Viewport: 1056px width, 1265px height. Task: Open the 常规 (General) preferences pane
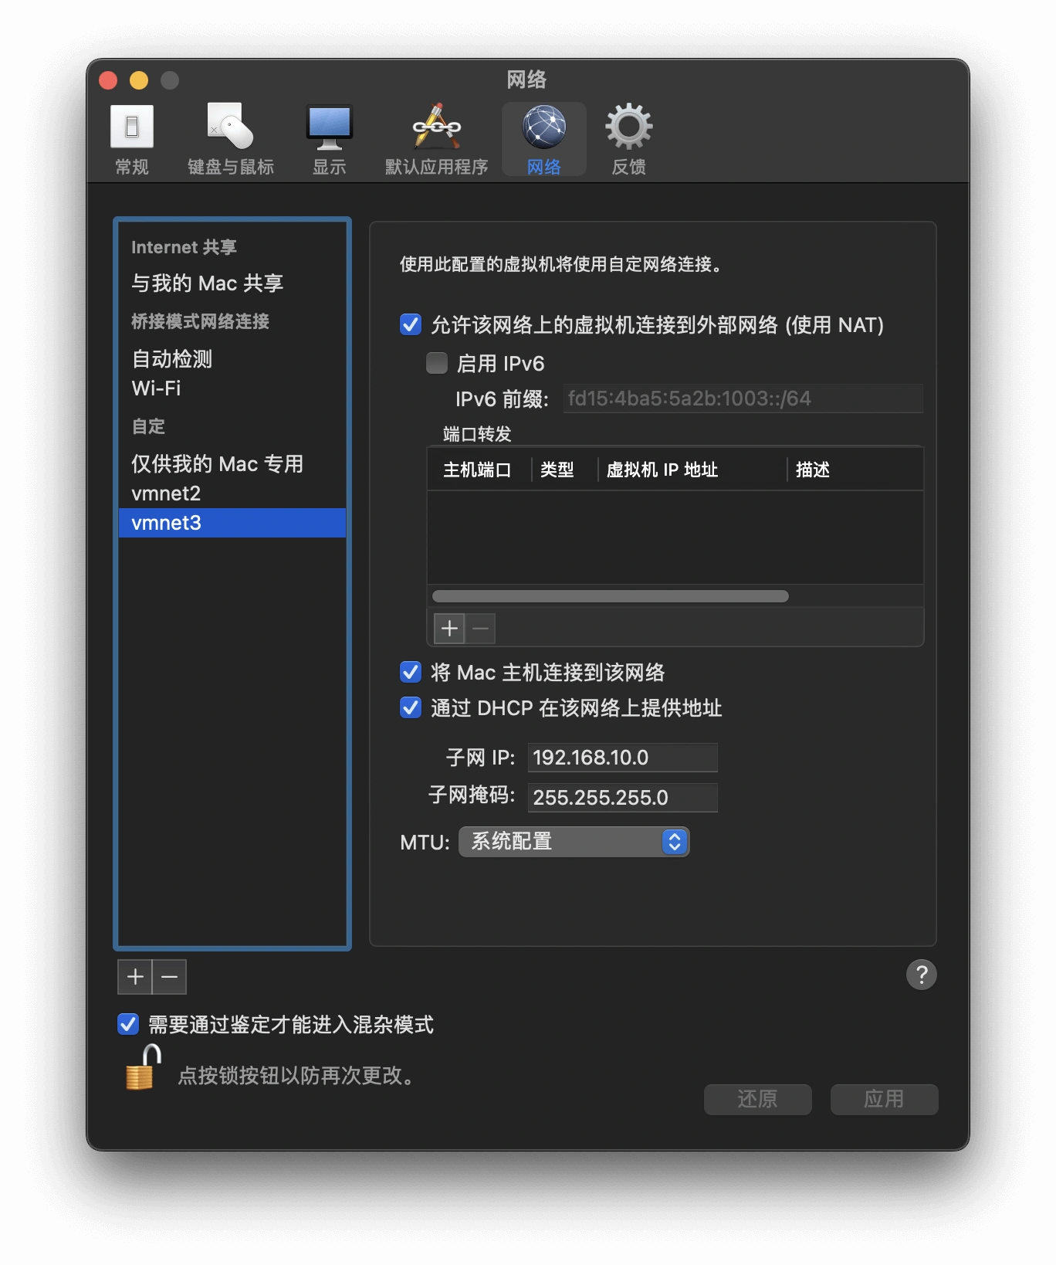(x=132, y=140)
